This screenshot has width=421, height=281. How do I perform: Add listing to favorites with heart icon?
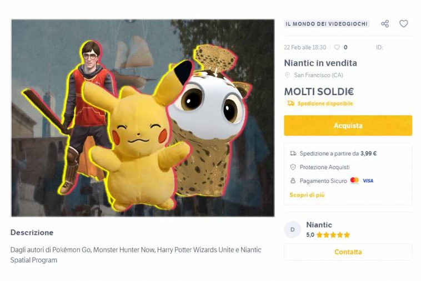click(404, 24)
